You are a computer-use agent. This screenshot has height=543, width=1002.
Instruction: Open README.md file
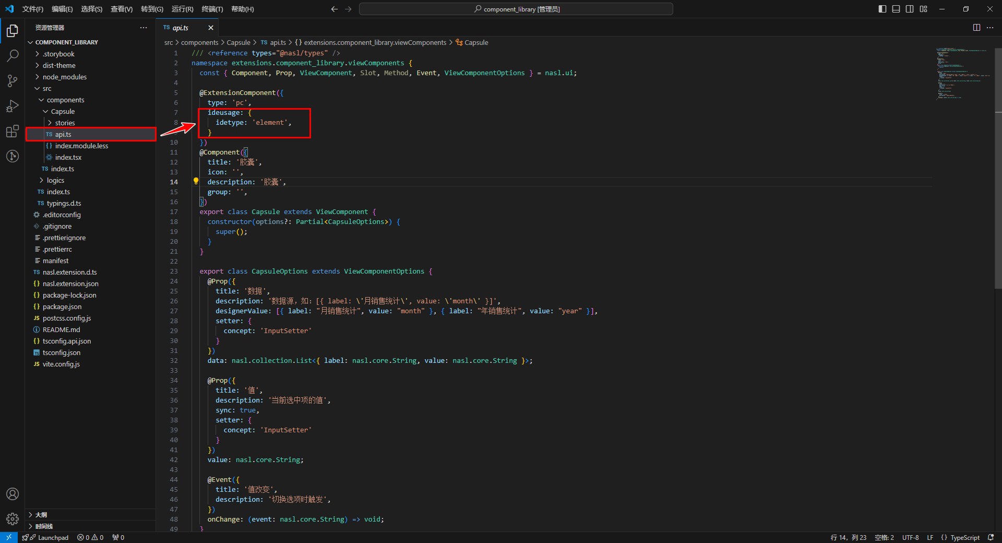91,329
